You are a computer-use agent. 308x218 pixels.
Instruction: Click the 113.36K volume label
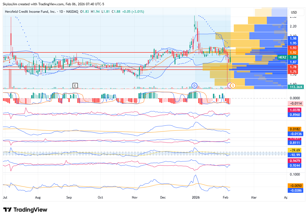[295, 87]
